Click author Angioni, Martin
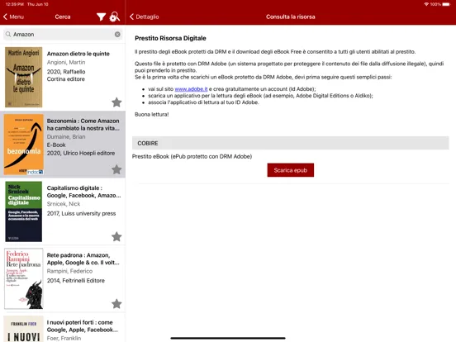456x342 pixels. [66, 62]
